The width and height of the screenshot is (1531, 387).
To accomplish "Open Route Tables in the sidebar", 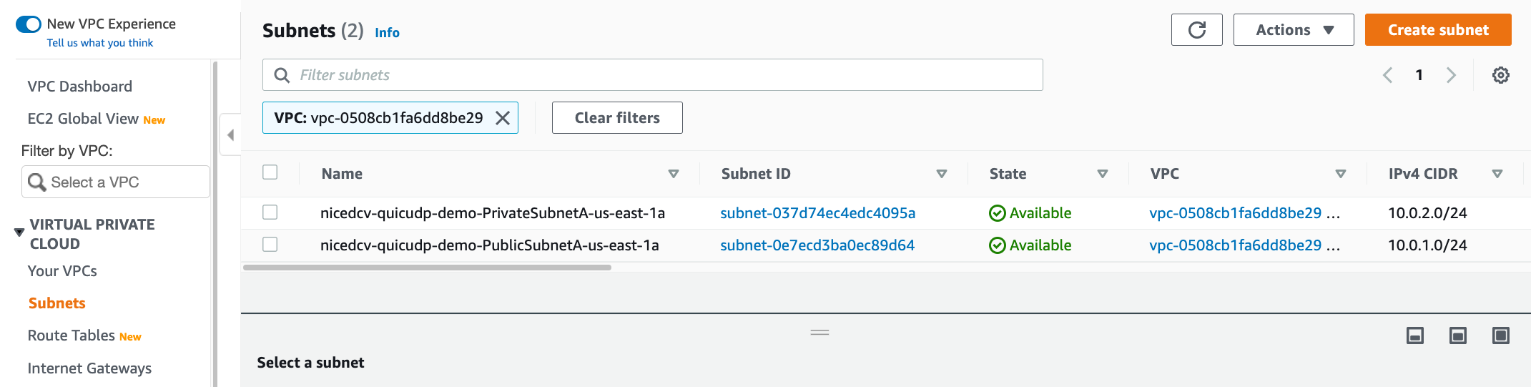I will (x=71, y=335).
